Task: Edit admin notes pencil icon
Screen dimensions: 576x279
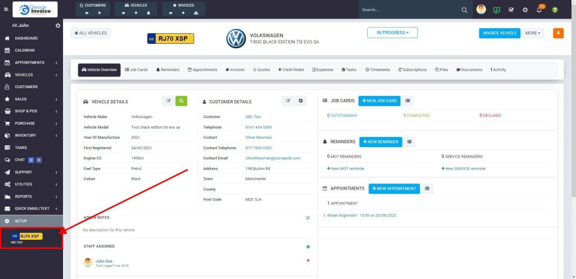Action: [x=308, y=218]
